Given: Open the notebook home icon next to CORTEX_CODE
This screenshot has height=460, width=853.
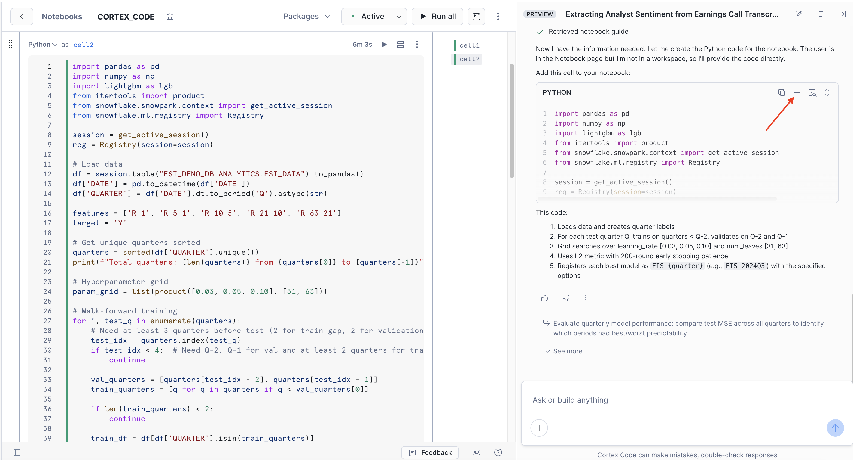Looking at the screenshot, I should tap(170, 17).
